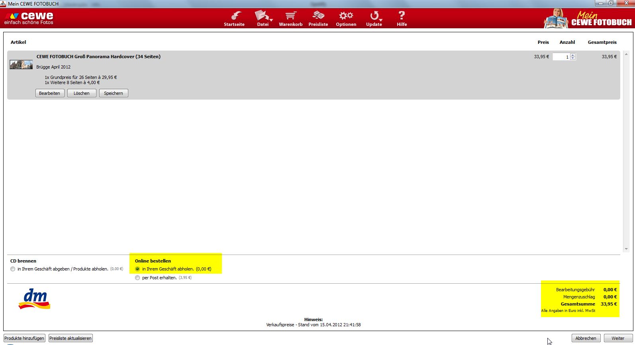Increase Anzahl with the up arrow
This screenshot has width=635, height=345.
point(573,55)
